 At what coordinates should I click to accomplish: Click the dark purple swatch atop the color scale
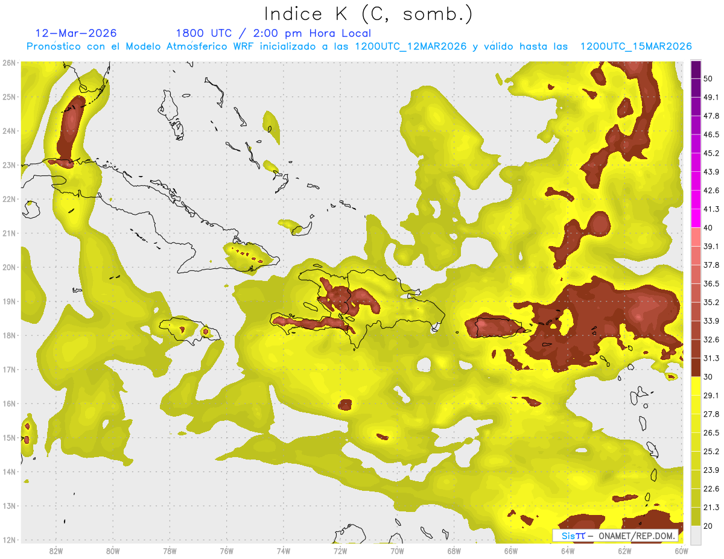tap(696, 70)
